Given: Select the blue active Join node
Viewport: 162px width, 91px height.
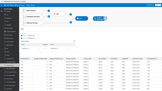Looking at the screenshot, I should click(82, 18).
